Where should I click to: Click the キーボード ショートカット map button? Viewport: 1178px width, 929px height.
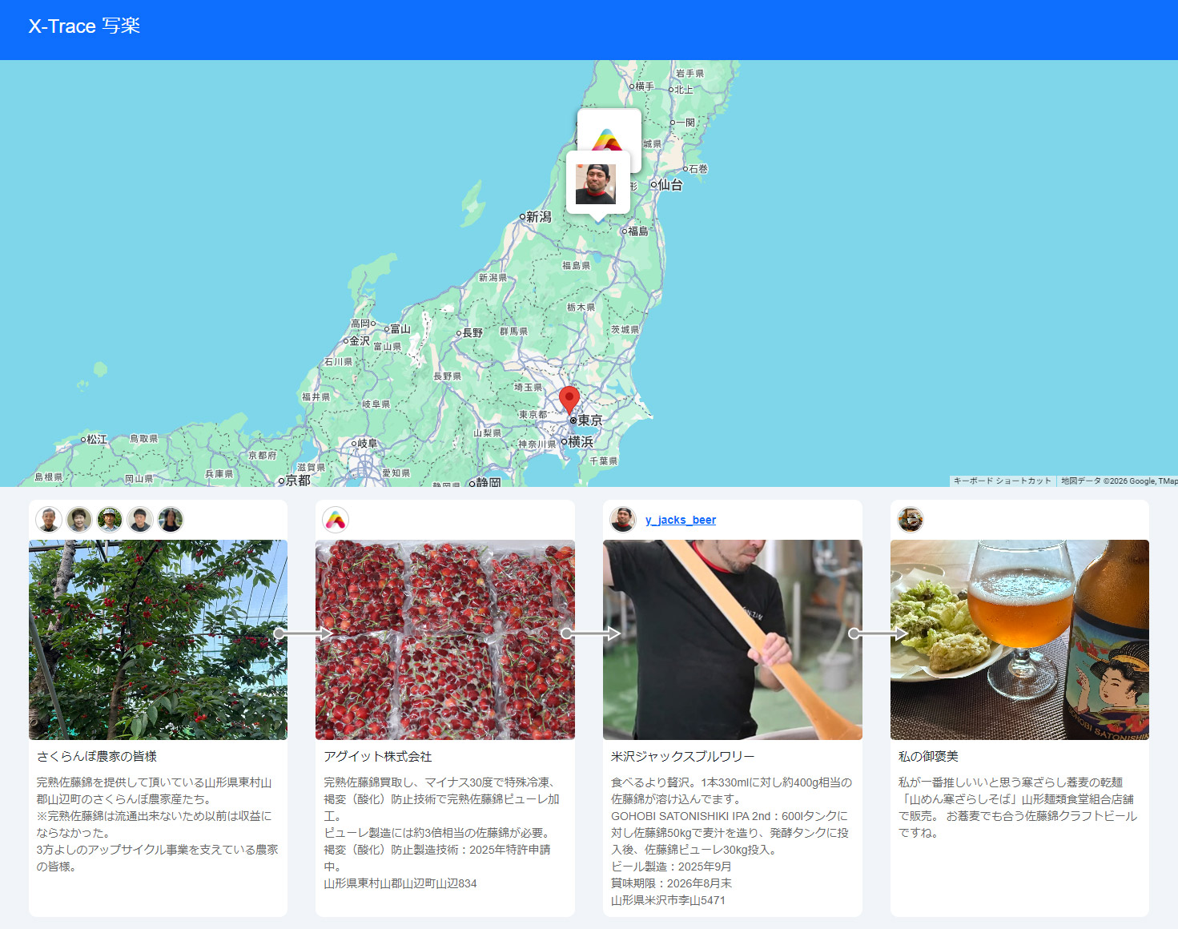1002,481
